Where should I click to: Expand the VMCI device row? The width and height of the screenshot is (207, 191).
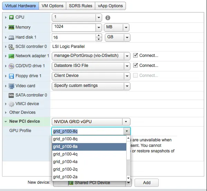point(6,104)
